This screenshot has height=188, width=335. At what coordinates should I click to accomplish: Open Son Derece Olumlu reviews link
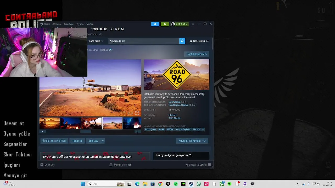178,105
